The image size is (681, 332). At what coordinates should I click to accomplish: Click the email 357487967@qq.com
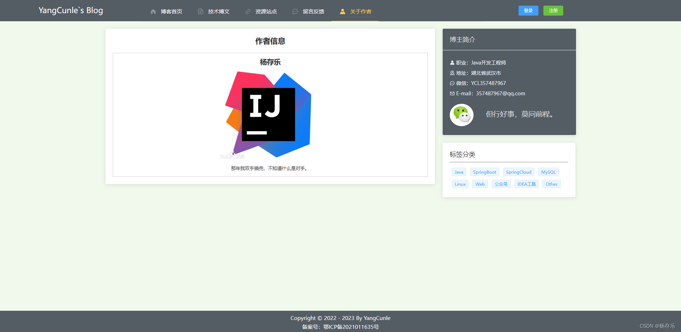[500, 94]
